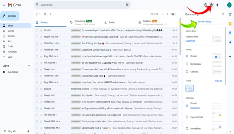Select the OpenAI, Mail email checkbox
The height and width of the screenshot is (134, 234).
coord(37,121)
